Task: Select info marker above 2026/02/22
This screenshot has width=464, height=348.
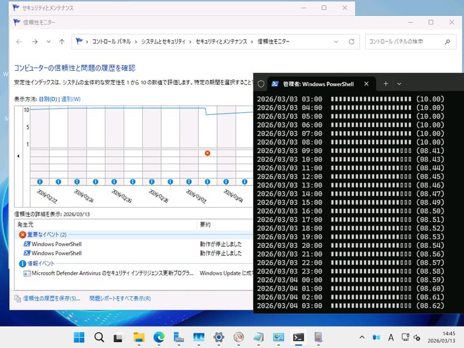Action: point(40,182)
